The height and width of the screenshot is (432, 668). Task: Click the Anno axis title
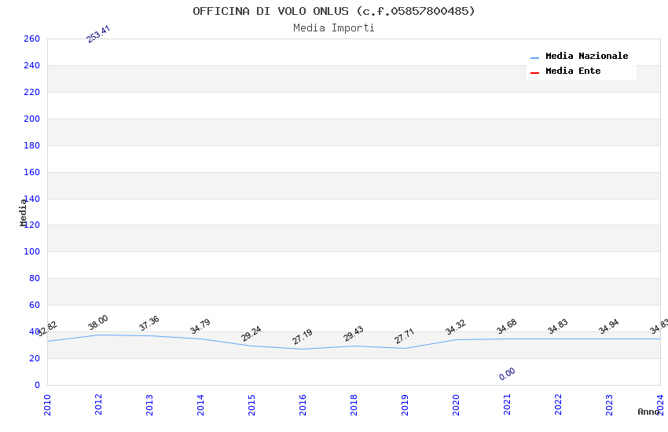(x=648, y=412)
